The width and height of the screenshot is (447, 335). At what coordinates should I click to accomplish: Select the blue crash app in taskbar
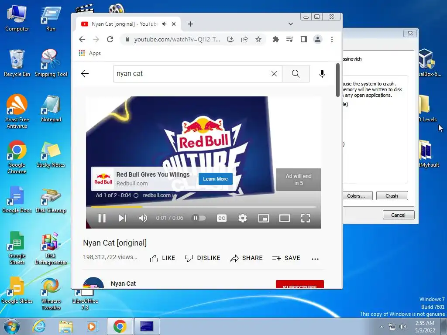[147, 326]
